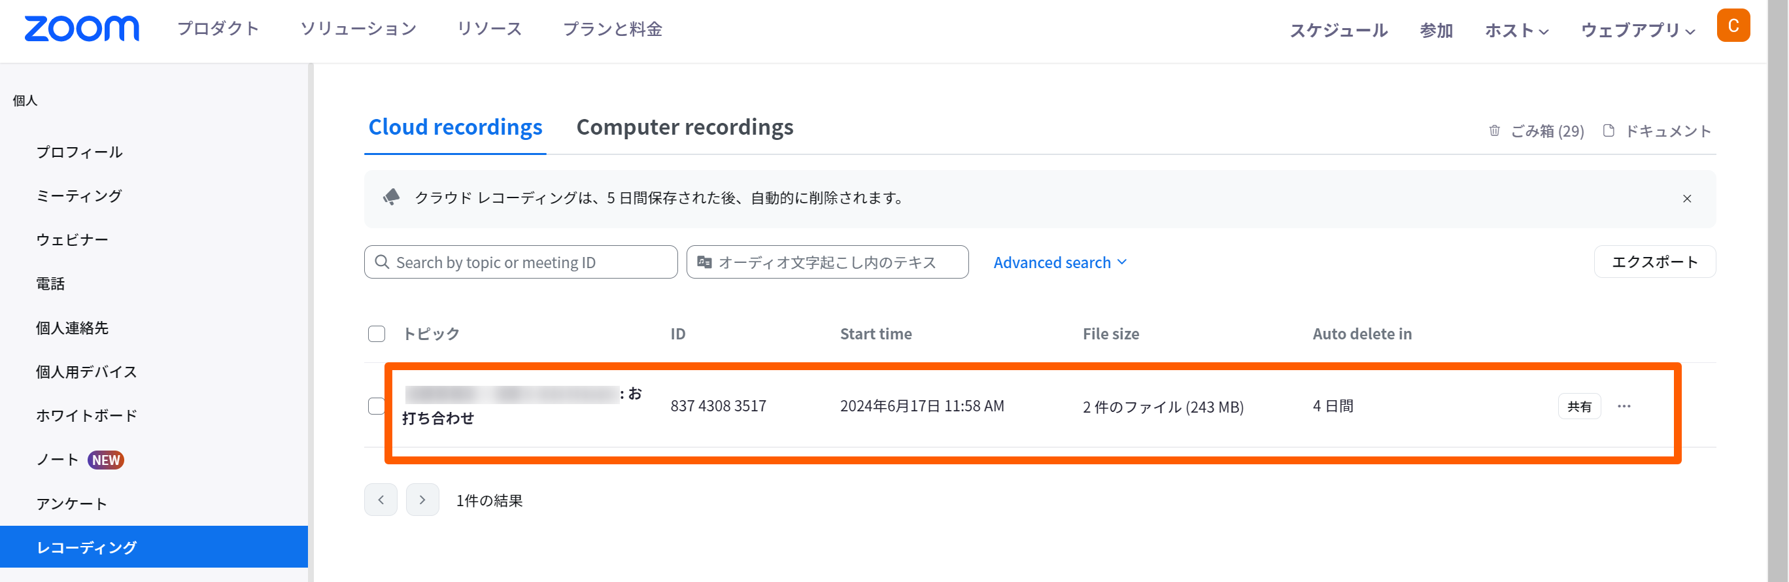Select all recordings header checkbox

coord(377,334)
